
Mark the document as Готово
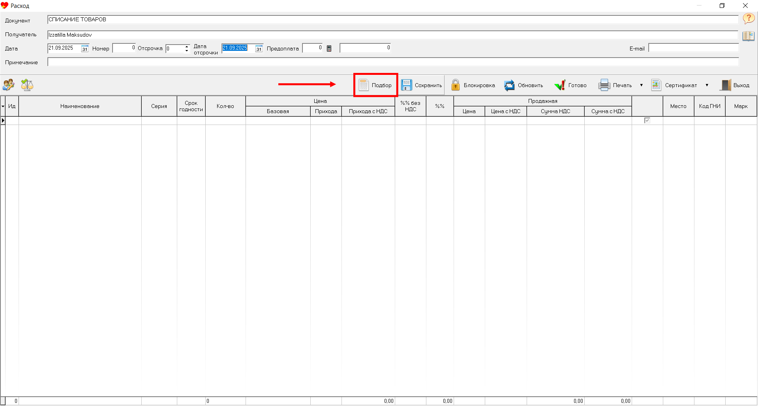570,85
